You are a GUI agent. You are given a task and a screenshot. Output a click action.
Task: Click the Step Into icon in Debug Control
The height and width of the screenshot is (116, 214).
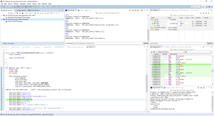point(40,13)
